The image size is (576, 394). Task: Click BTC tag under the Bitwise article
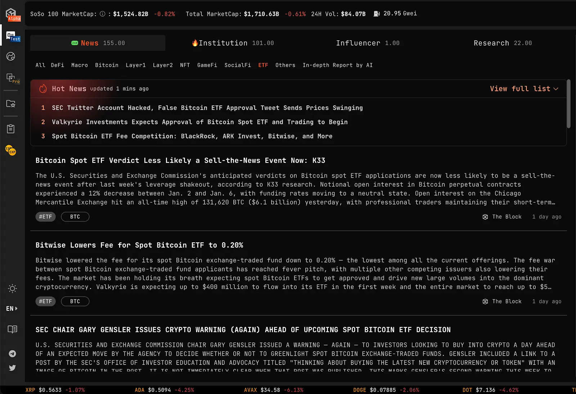(x=75, y=301)
